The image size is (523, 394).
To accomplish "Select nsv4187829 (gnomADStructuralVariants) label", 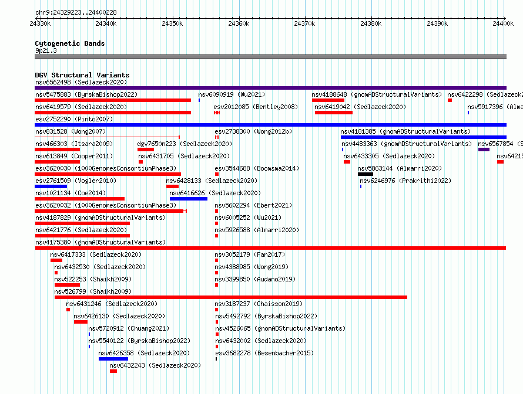I will pos(100,218).
